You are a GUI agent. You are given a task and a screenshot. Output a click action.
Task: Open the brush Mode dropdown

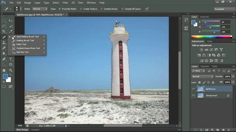click(40, 9)
